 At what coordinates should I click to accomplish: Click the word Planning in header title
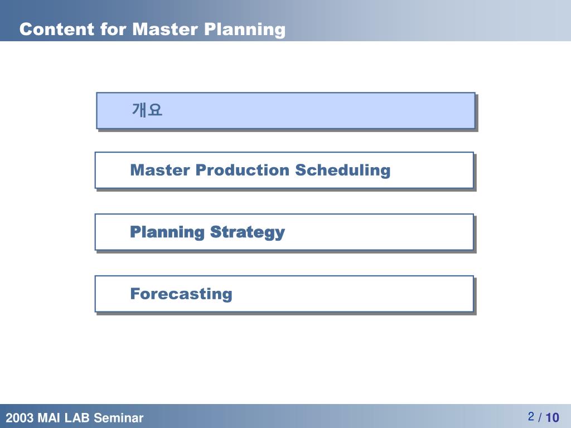point(244,30)
